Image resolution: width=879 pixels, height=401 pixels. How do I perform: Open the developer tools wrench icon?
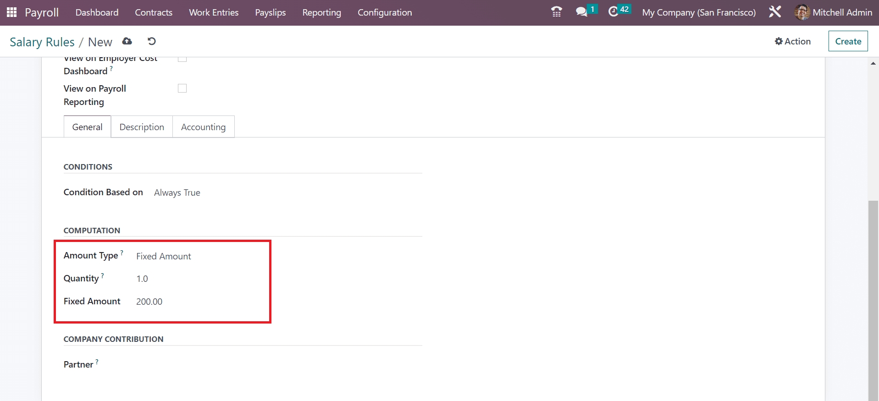click(x=775, y=12)
